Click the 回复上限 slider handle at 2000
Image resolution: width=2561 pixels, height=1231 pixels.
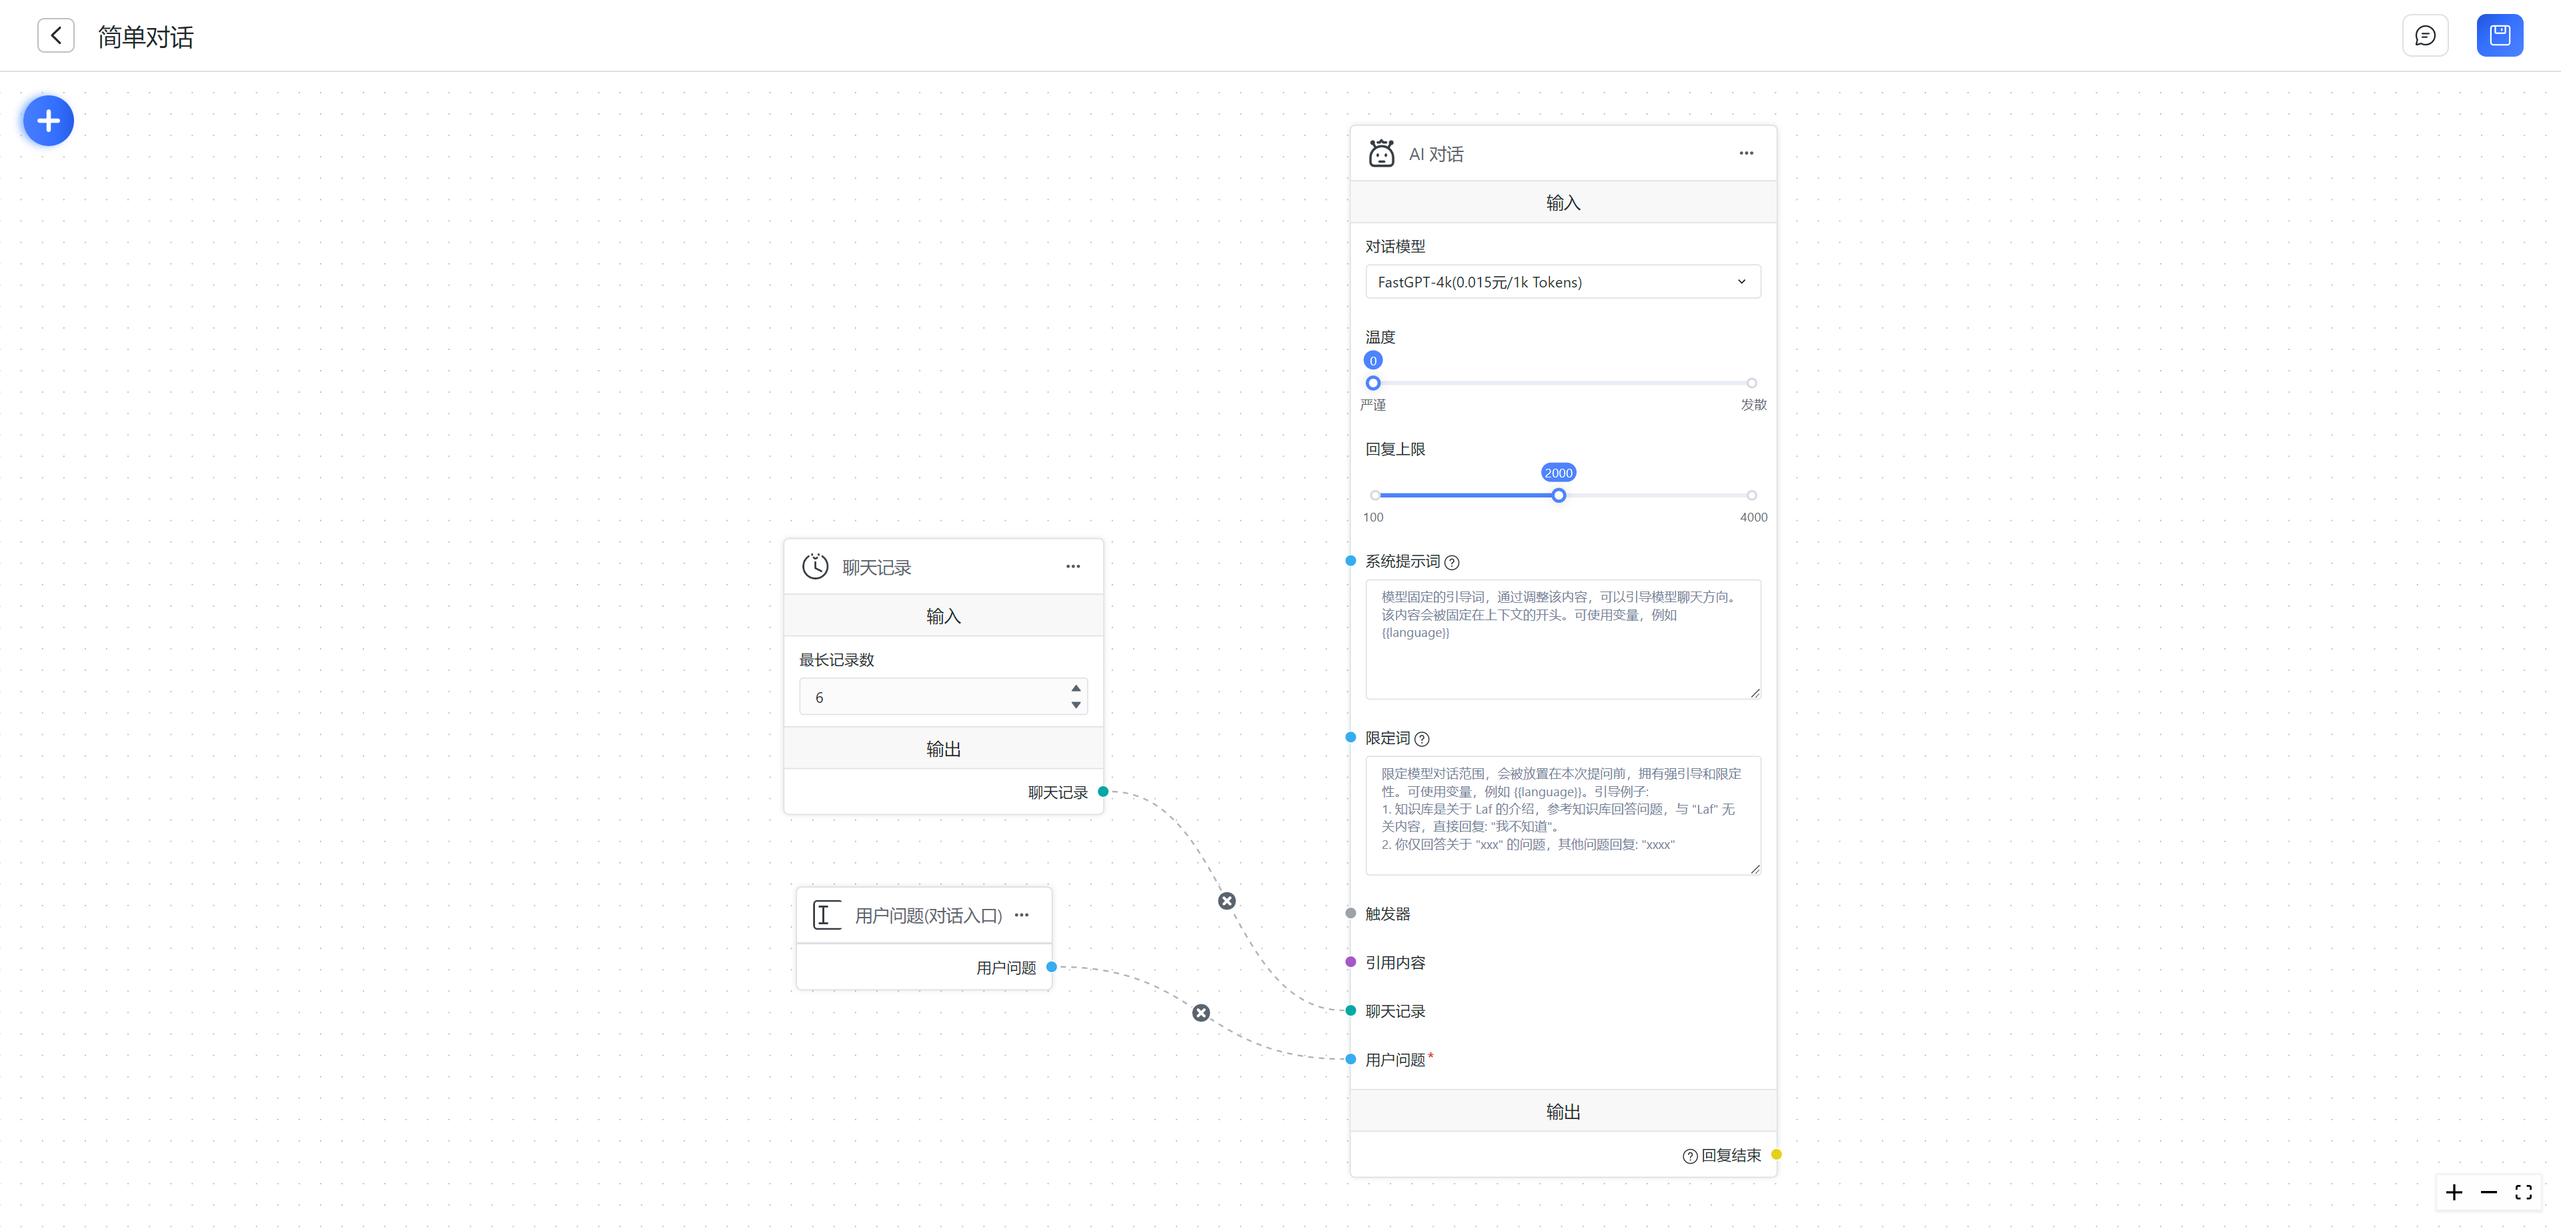1558,495
